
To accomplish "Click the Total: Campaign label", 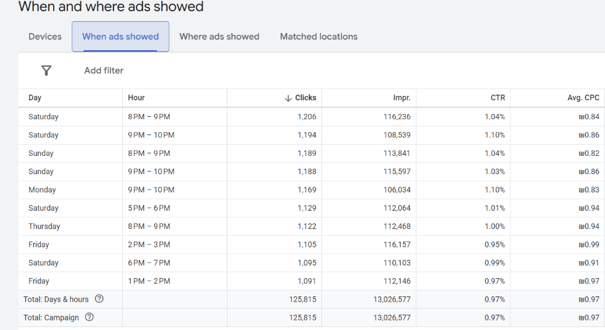I will (51, 318).
